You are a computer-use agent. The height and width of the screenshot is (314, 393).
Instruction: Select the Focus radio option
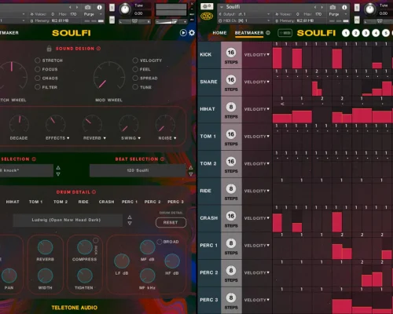(x=38, y=69)
